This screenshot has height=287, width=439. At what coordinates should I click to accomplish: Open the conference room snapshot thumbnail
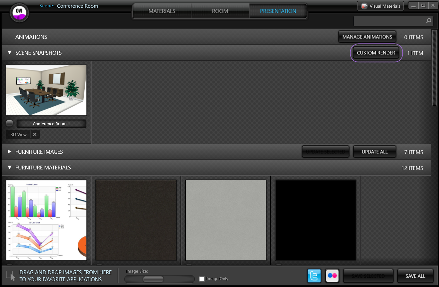[46, 90]
